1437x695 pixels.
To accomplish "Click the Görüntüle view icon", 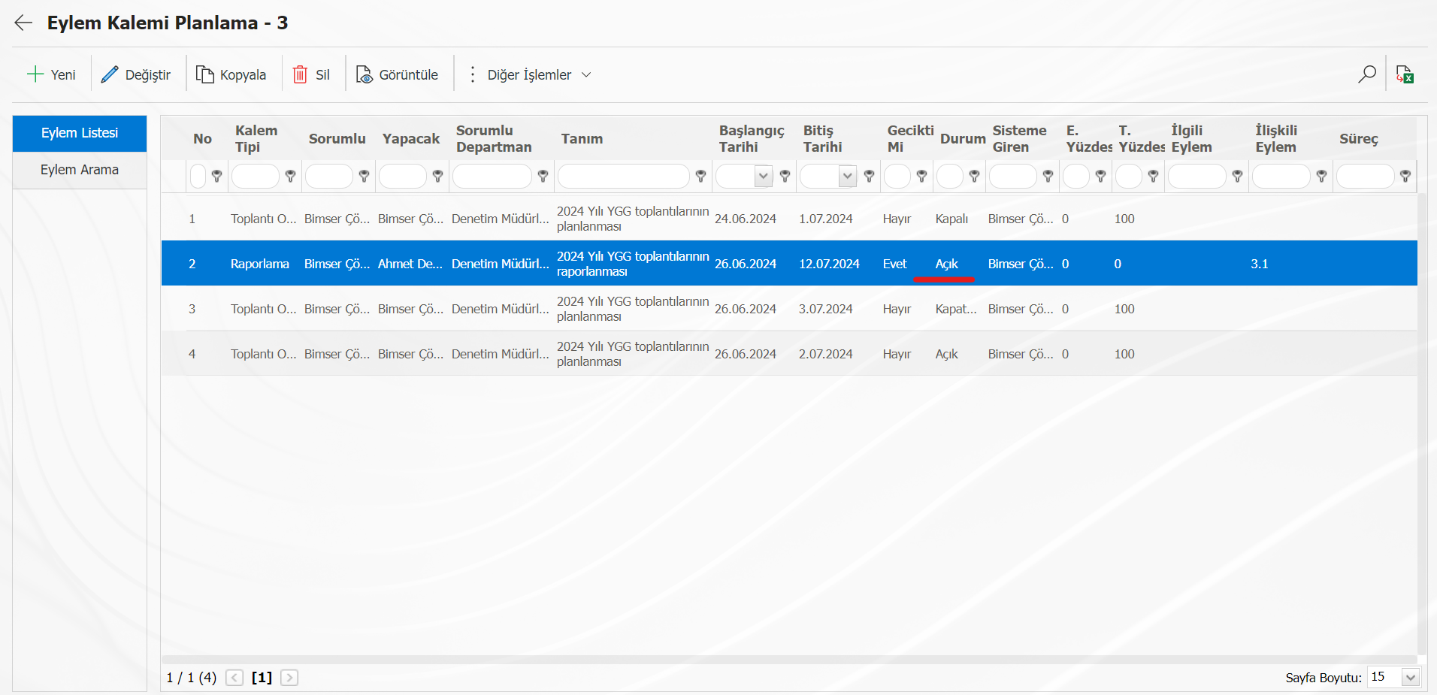I will coord(365,74).
